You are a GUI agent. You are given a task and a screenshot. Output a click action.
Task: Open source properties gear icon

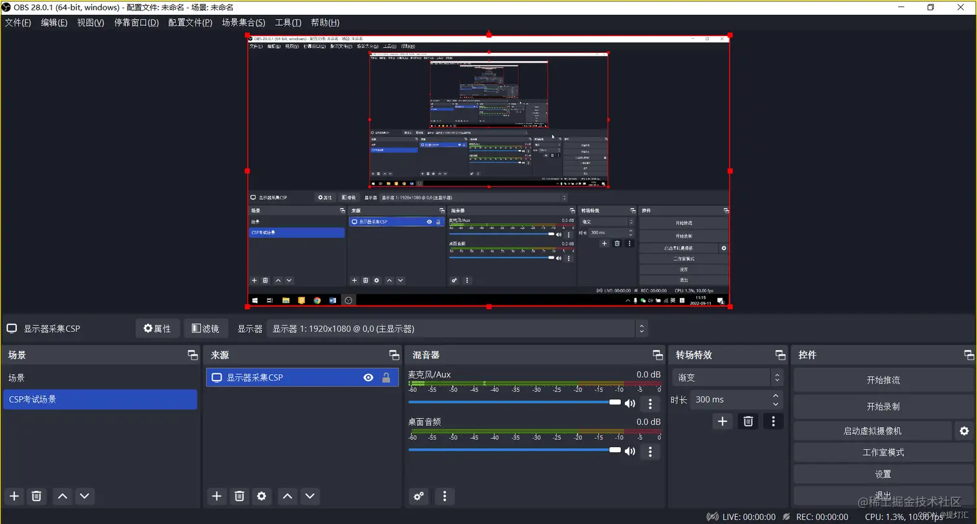(262, 496)
